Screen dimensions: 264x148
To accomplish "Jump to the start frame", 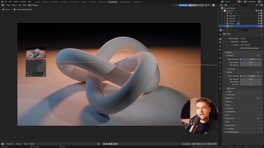I will 104,144.
